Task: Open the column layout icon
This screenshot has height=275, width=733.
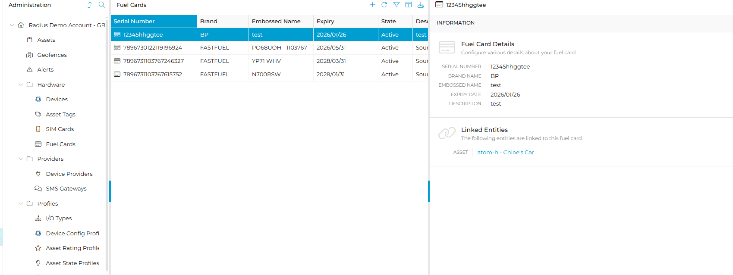Action: point(408,5)
